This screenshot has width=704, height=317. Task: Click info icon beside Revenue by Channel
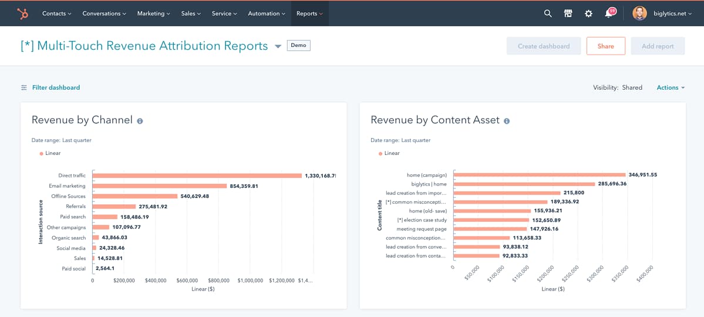click(x=140, y=121)
